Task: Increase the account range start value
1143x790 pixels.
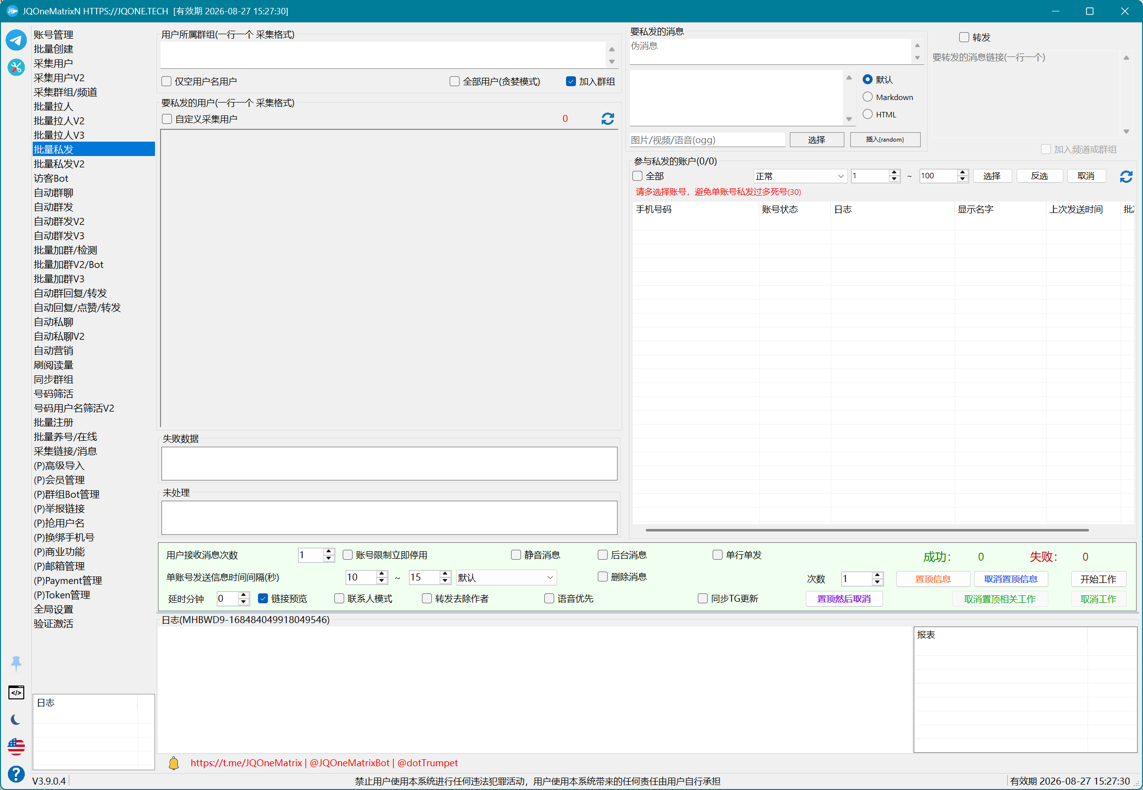Action: coord(894,172)
